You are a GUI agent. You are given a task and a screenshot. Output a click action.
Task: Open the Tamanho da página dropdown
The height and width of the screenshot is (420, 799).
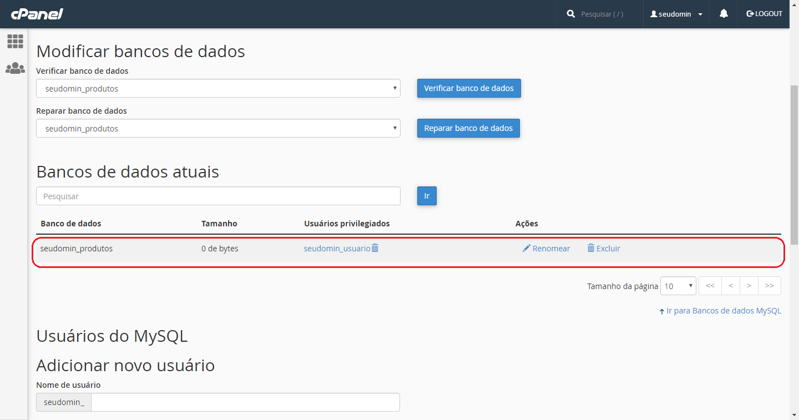pos(678,286)
